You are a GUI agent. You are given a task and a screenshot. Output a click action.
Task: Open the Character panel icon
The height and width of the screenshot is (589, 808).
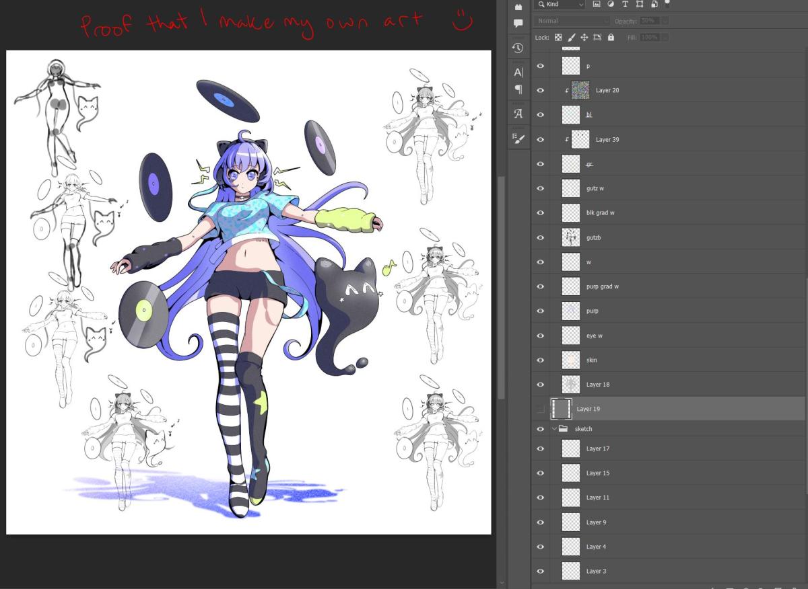(518, 72)
